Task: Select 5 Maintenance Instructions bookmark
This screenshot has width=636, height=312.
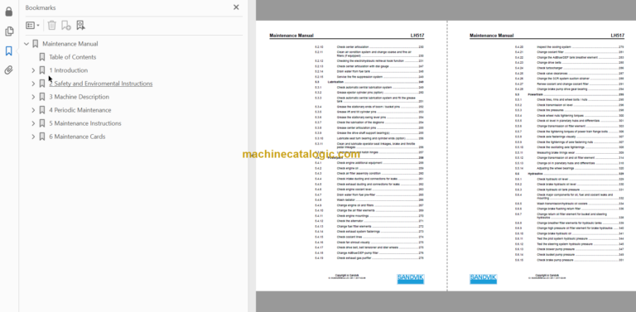Action: point(85,123)
